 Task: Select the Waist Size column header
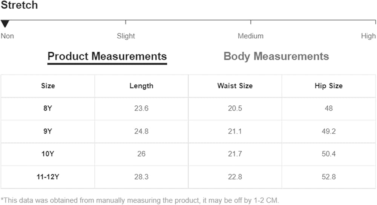click(235, 86)
